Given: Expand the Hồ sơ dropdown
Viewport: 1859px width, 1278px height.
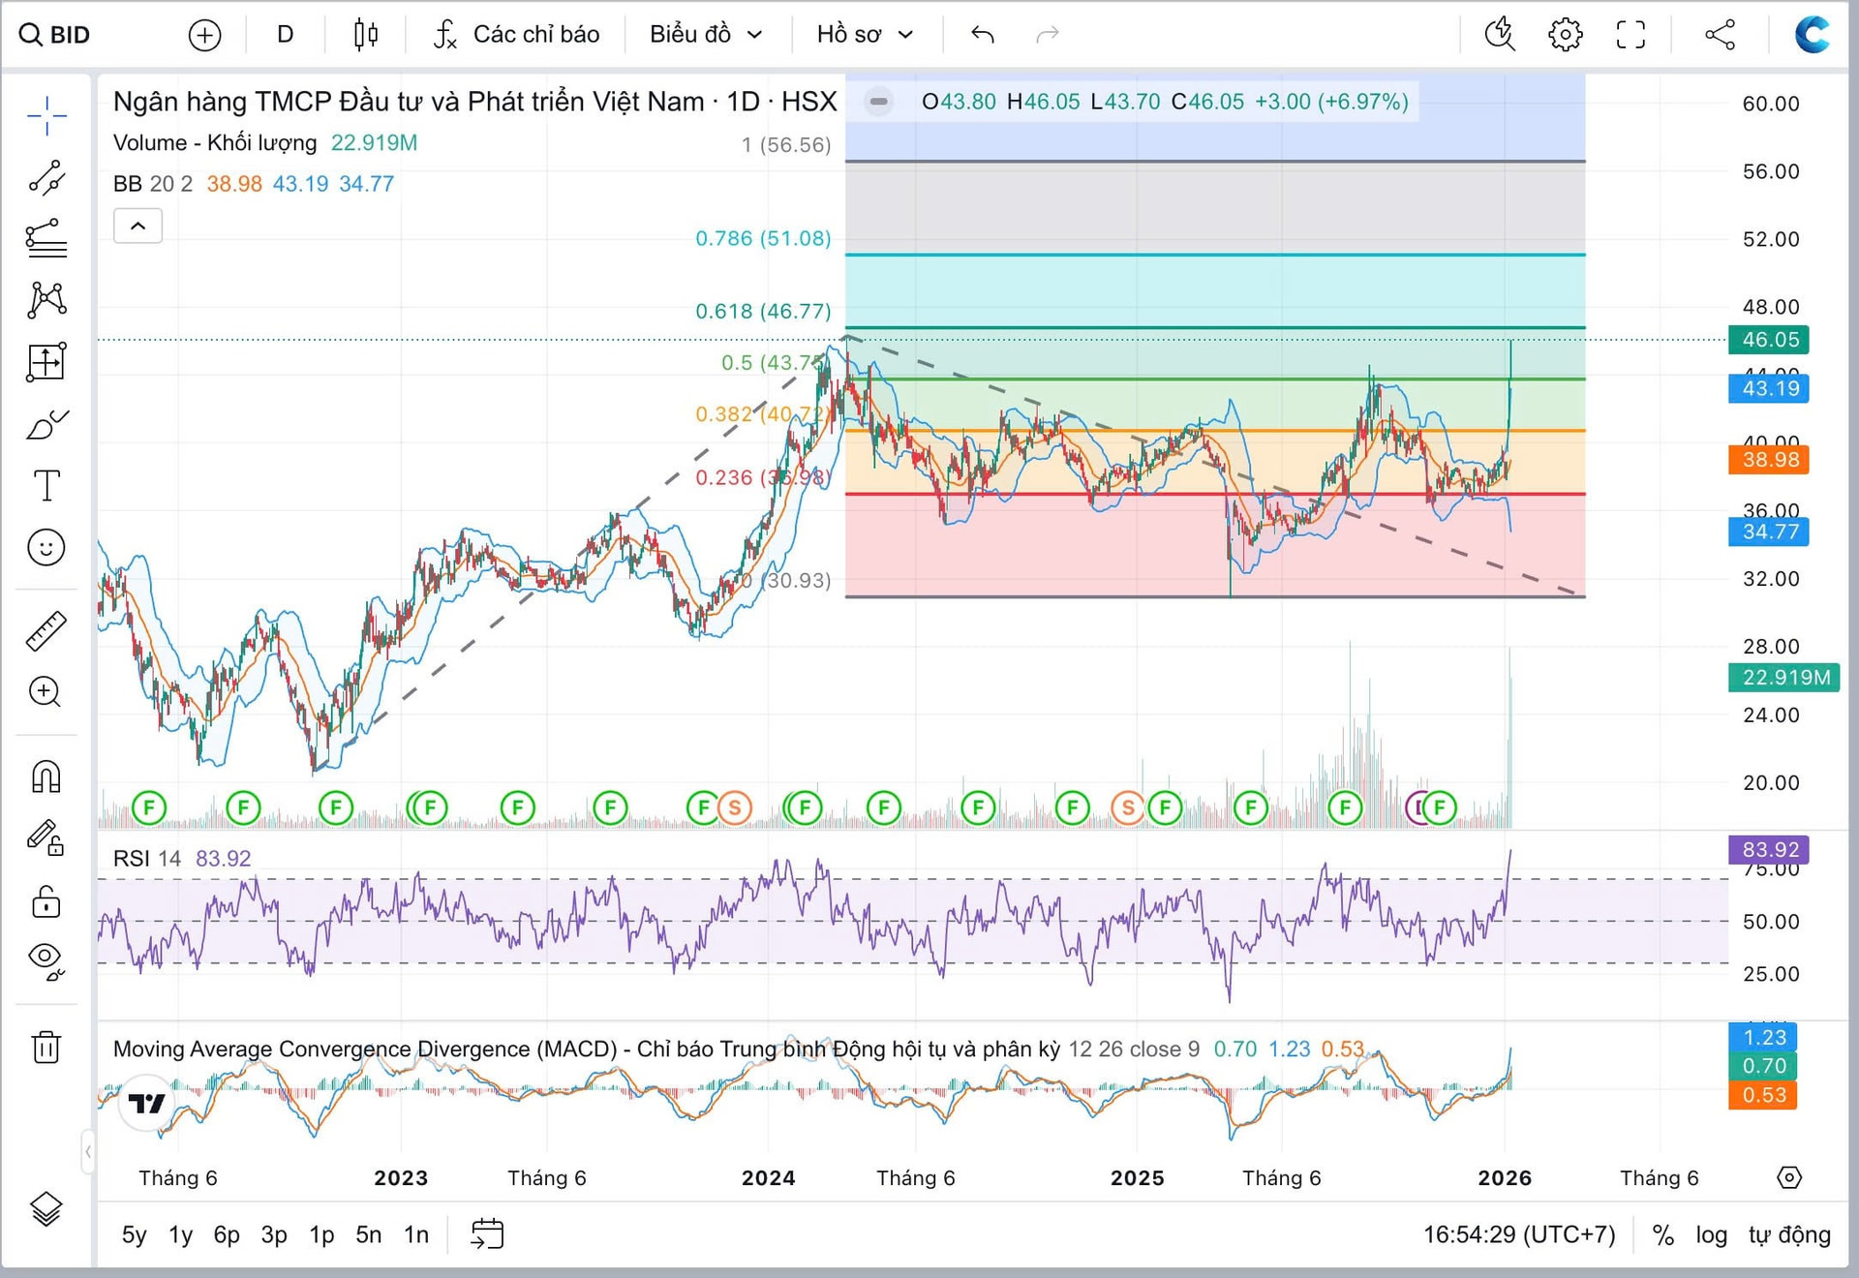Looking at the screenshot, I should [865, 35].
